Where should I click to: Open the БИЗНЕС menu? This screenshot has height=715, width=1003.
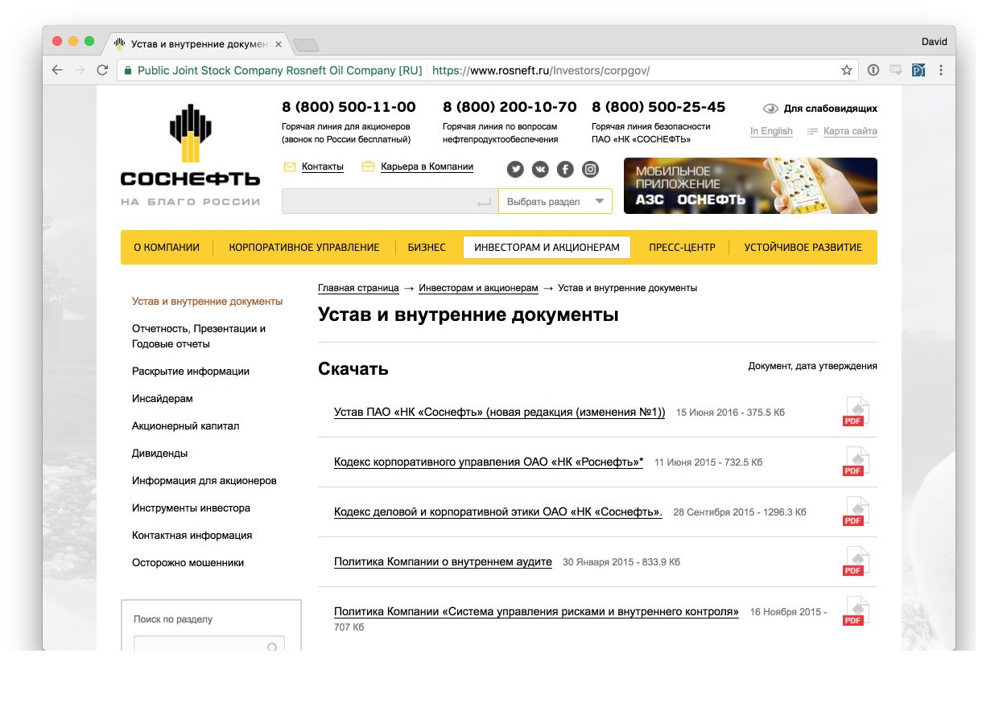pos(427,248)
